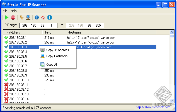177x112 pixels.
Task: Click red X icon beside 206.190.36.11
Action: tap(6, 85)
